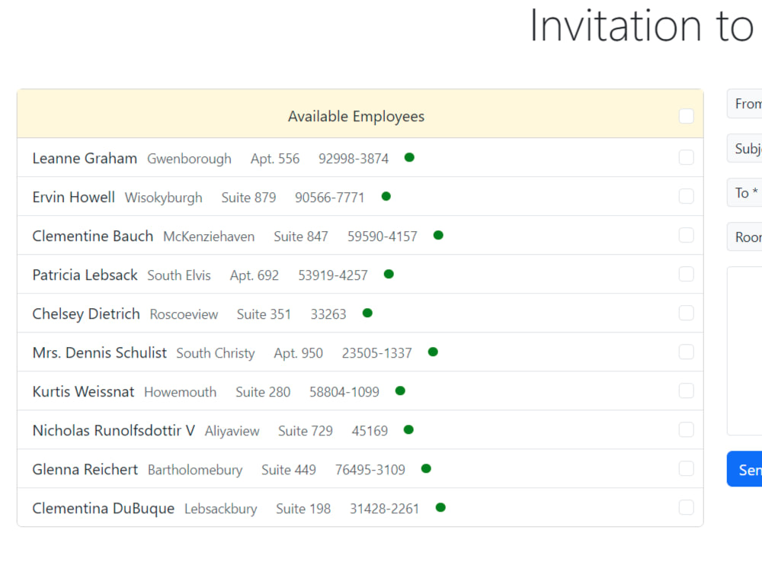Image resolution: width=762 pixels, height=572 pixels.
Task: Click Kurtis Weissnat's green dot
Action: 399,390
